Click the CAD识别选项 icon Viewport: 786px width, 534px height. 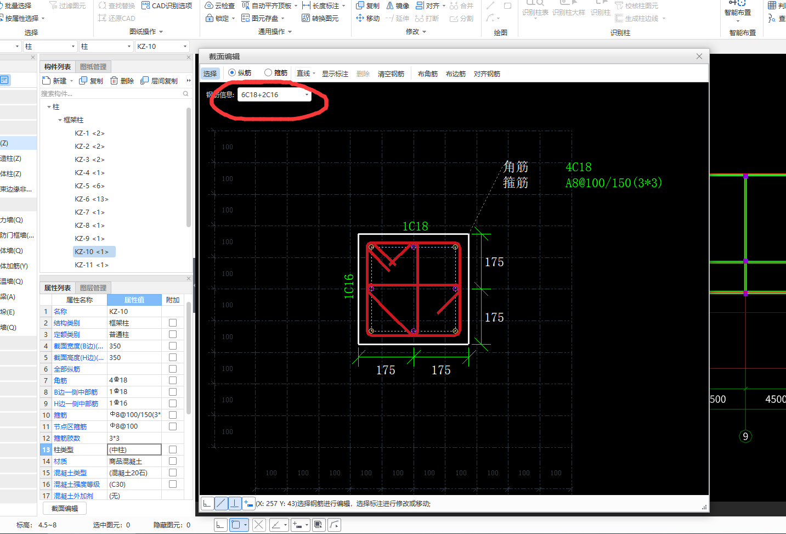click(145, 5)
